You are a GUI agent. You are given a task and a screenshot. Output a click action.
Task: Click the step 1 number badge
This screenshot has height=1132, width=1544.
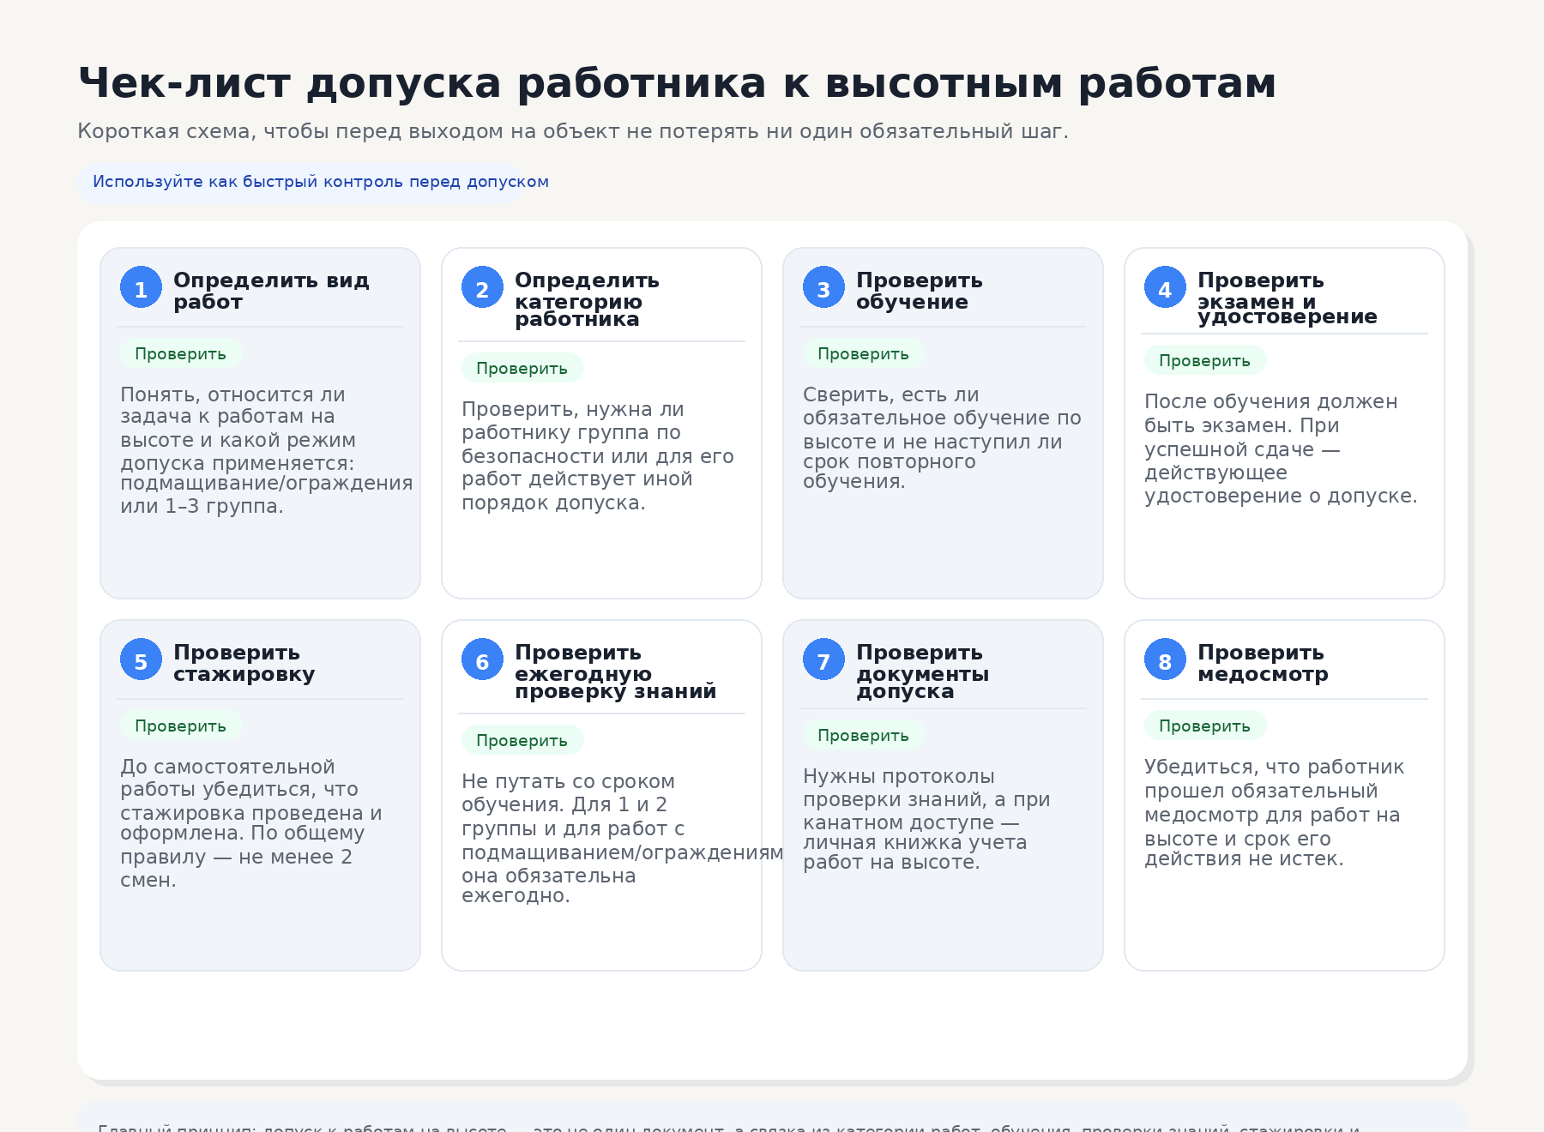coord(141,287)
